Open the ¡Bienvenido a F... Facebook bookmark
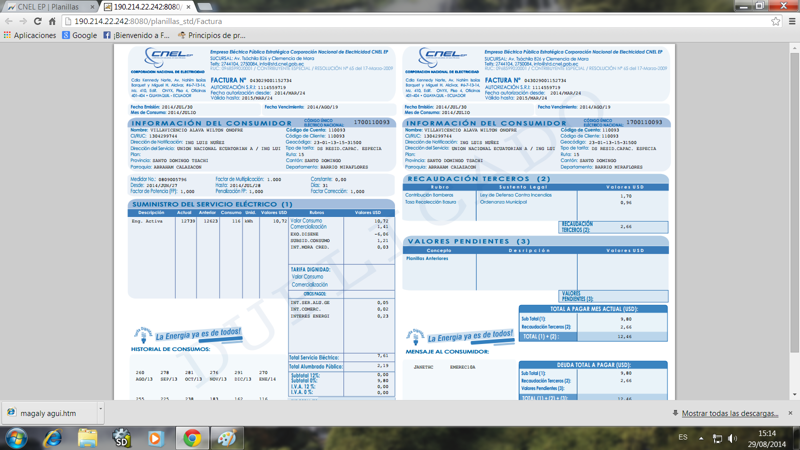The height and width of the screenshot is (450, 800). point(136,35)
